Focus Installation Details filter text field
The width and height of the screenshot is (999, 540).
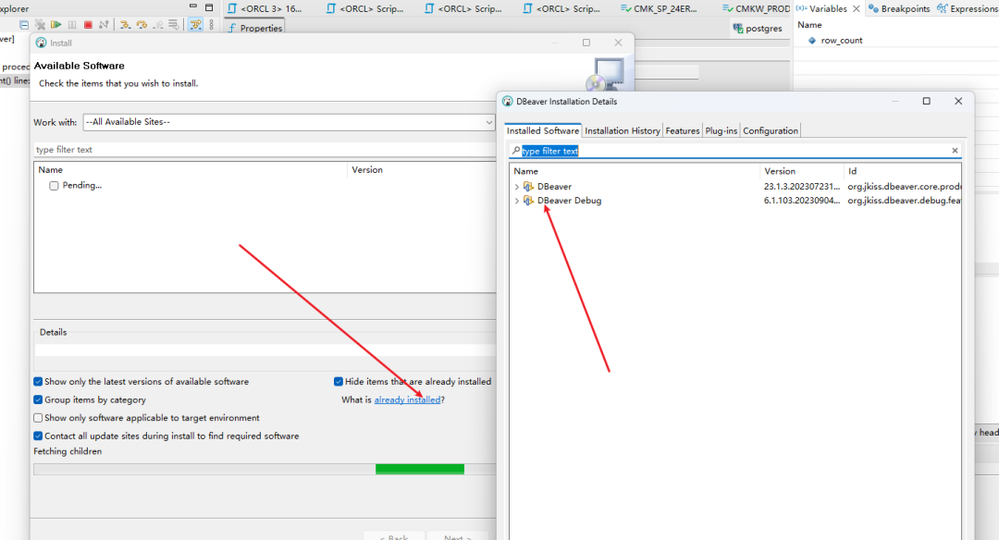[734, 151]
